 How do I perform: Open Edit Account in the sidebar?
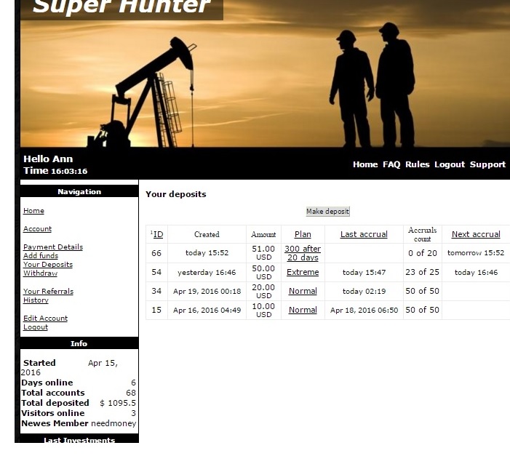tap(45, 319)
